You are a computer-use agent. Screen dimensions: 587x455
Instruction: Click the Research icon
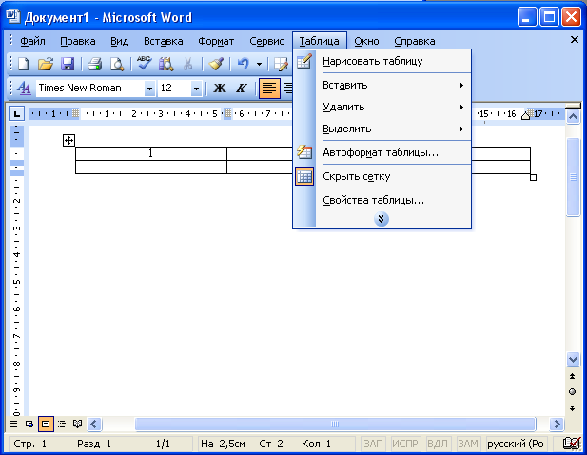coord(166,64)
